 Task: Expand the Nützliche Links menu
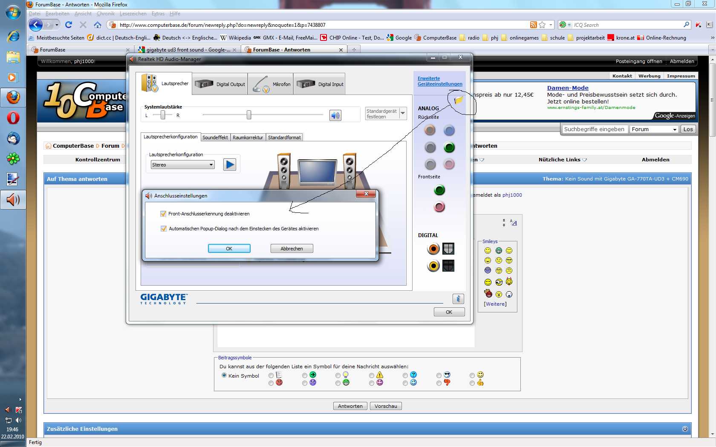(563, 160)
